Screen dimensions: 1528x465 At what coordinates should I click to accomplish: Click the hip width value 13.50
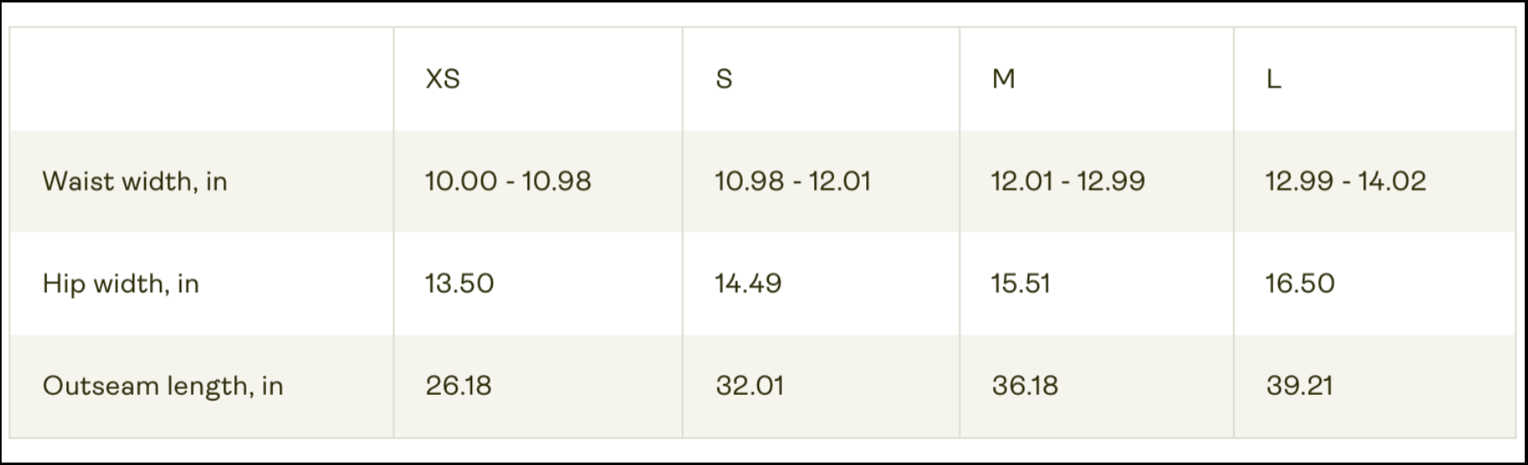pyautogui.click(x=459, y=284)
